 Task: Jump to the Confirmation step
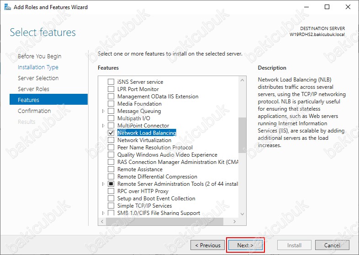coord(34,111)
